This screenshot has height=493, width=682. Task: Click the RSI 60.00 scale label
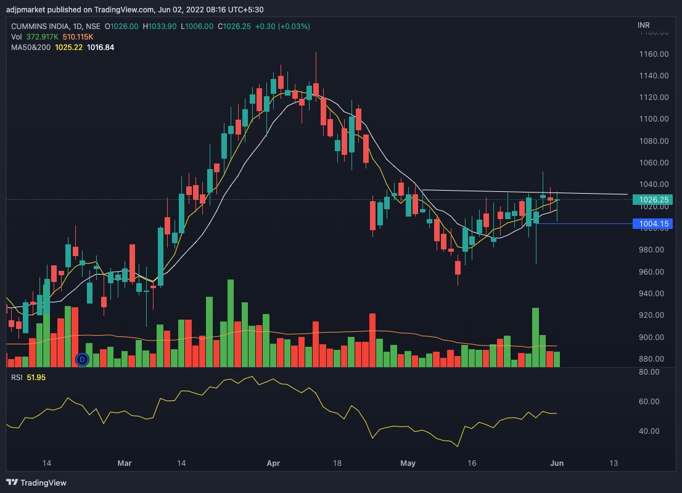649,401
